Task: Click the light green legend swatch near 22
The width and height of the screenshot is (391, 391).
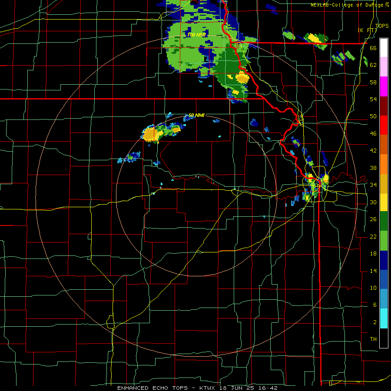Action: [x=384, y=241]
